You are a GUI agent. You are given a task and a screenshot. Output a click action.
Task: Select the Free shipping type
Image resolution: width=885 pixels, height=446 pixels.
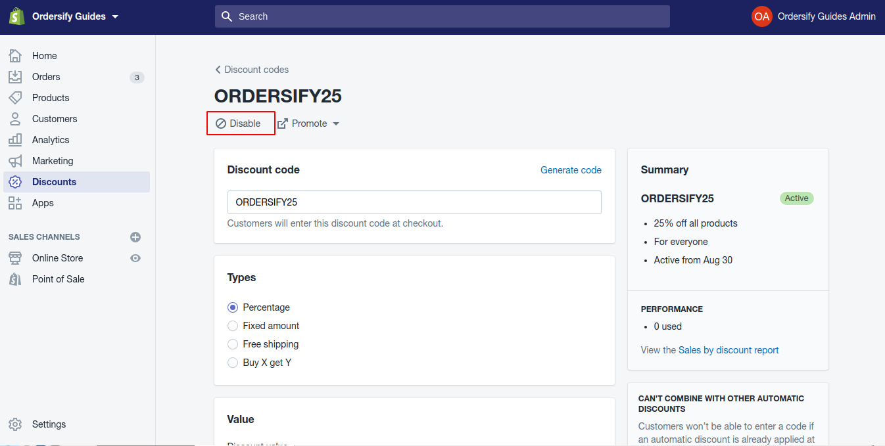[233, 344]
